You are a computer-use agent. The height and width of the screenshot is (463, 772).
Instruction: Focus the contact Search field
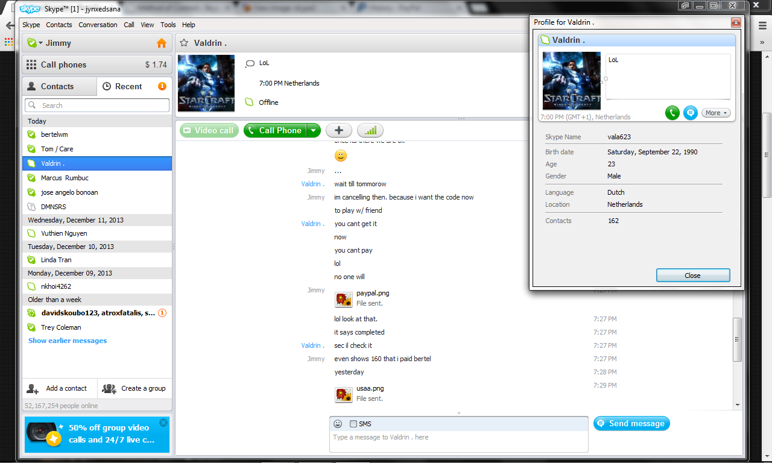(97, 106)
